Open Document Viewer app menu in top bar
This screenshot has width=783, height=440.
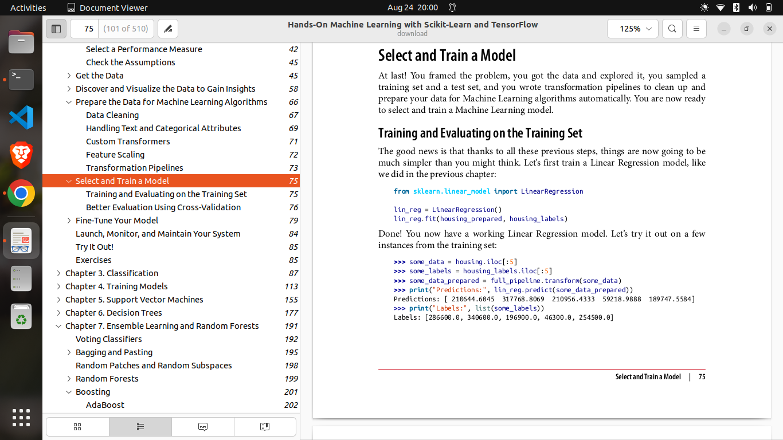pyautogui.click(x=107, y=7)
